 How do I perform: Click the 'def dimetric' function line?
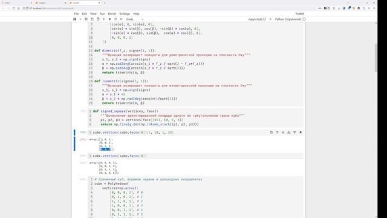click(125, 50)
